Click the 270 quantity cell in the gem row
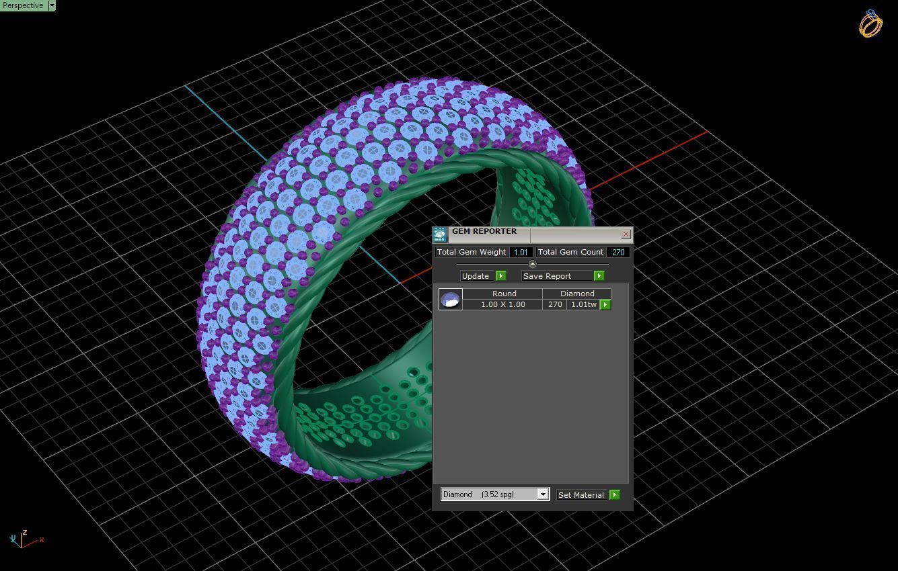898x571 pixels. (x=555, y=305)
